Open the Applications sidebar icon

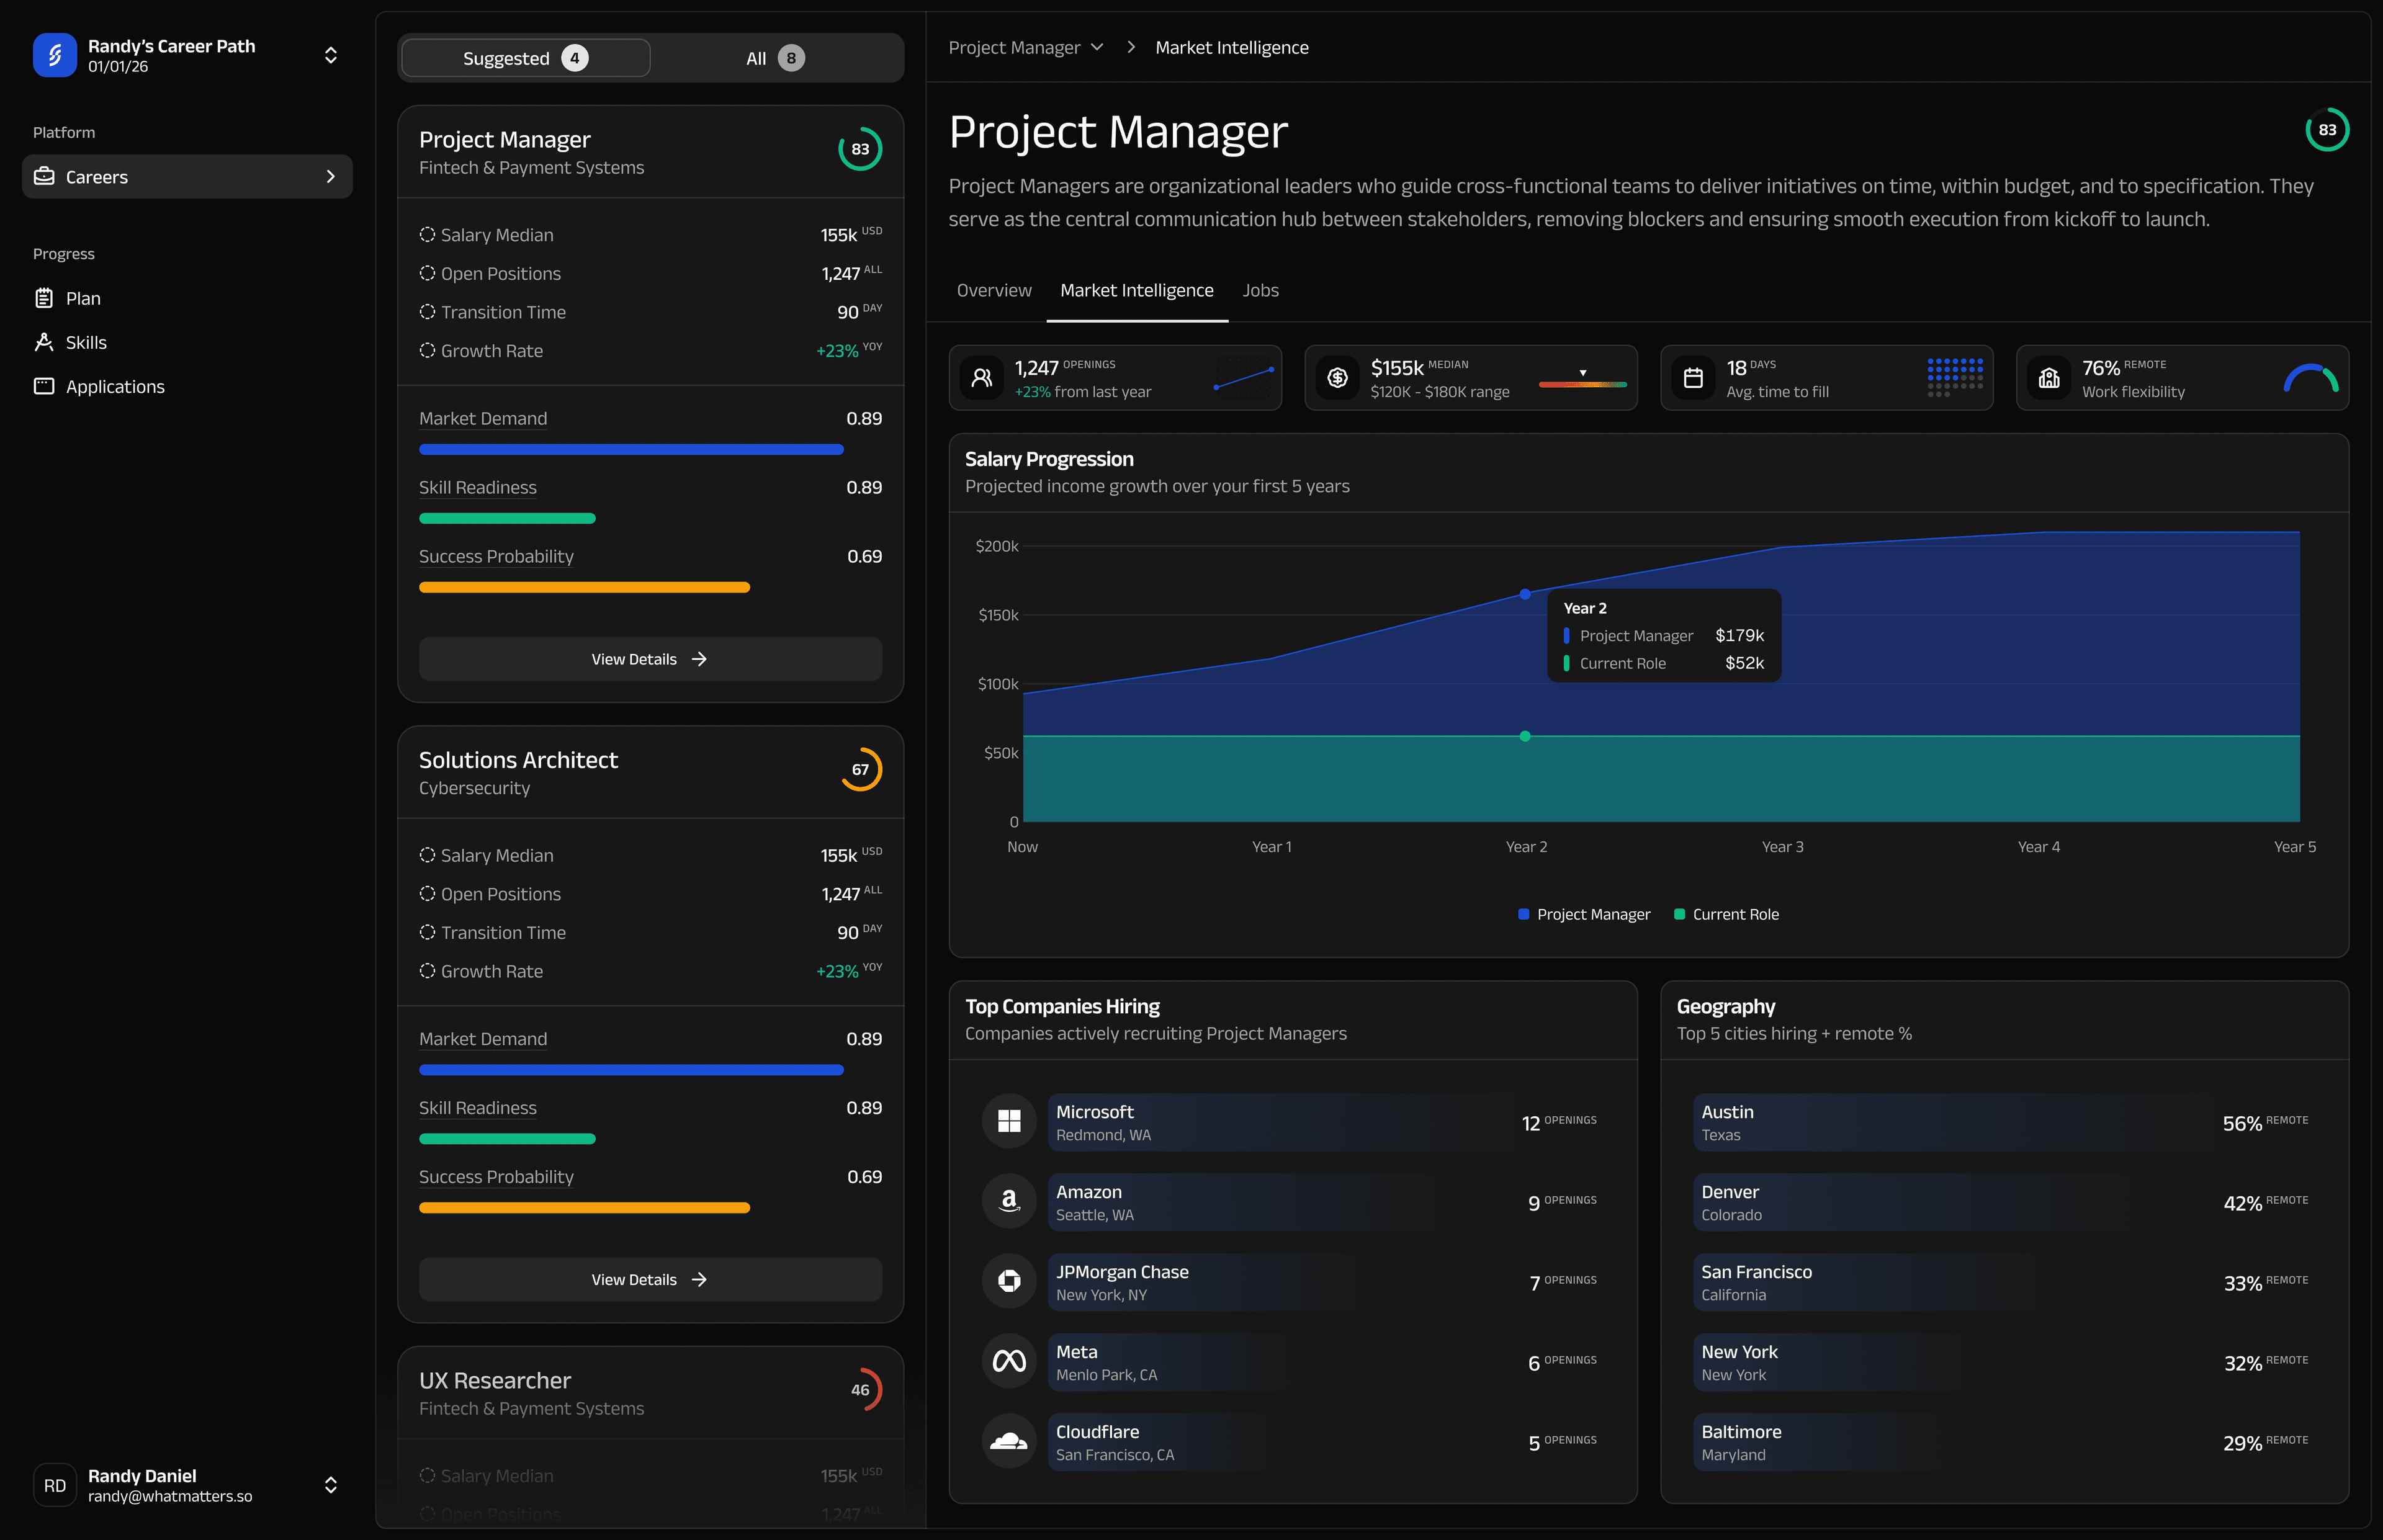44,385
